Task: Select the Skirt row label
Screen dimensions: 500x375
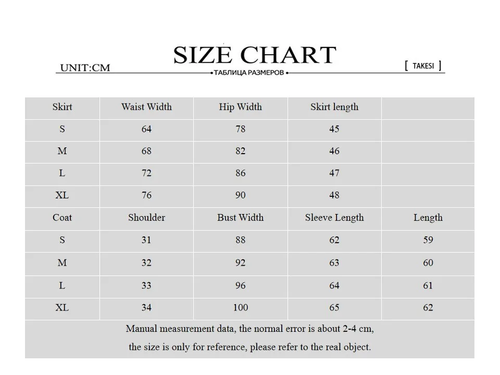Action: point(62,107)
